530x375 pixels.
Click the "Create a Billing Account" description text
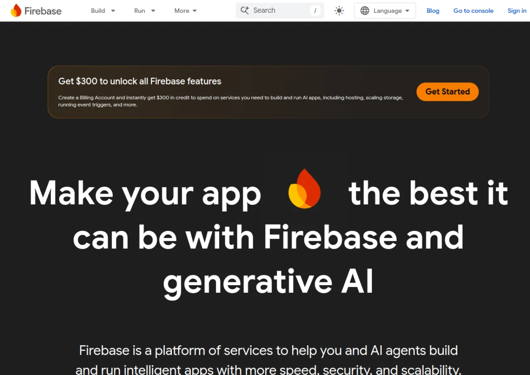231,101
